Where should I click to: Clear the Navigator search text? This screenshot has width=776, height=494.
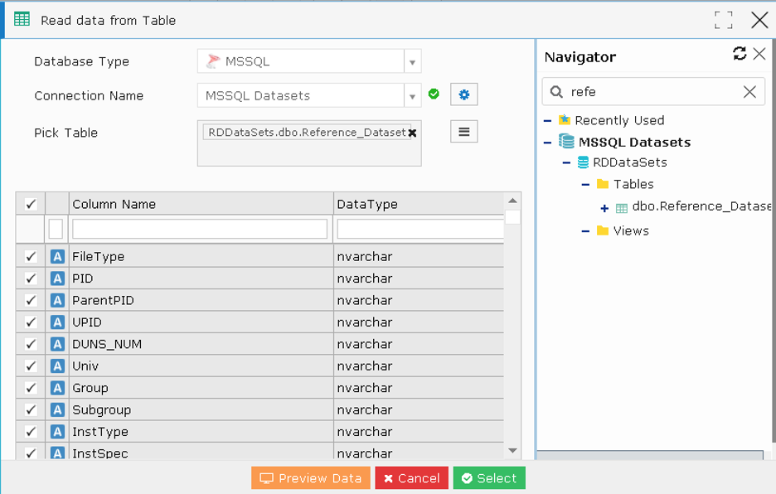click(749, 91)
